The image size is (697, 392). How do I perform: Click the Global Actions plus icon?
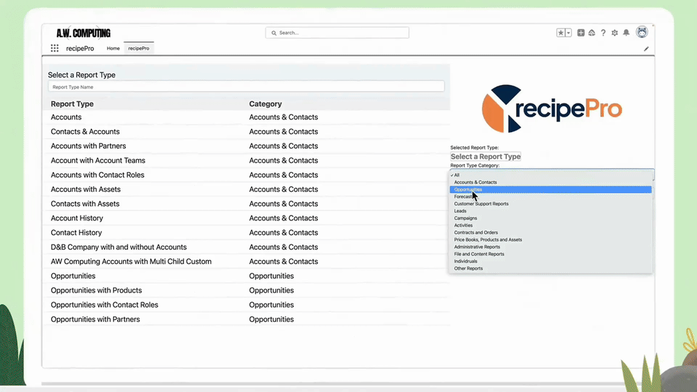tap(581, 33)
